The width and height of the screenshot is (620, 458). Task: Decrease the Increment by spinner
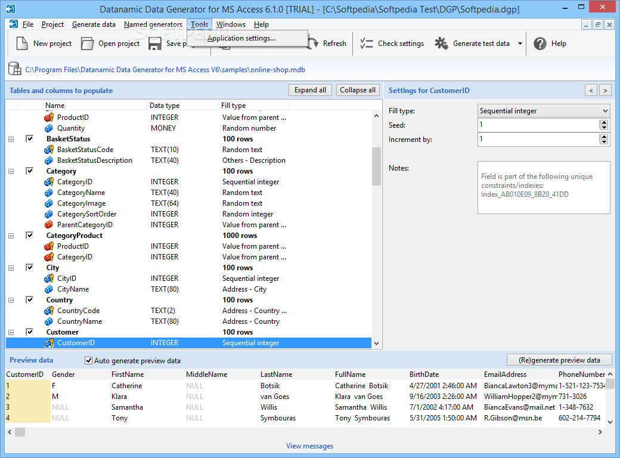point(604,141)
